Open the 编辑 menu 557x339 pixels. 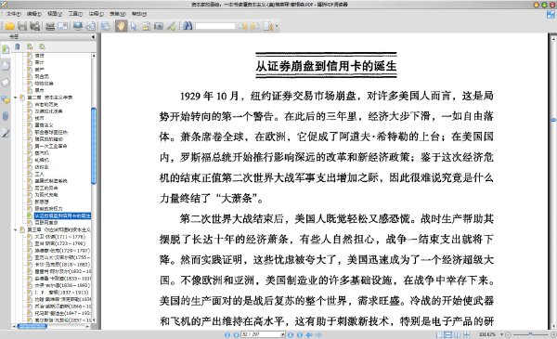coord(33,14)
